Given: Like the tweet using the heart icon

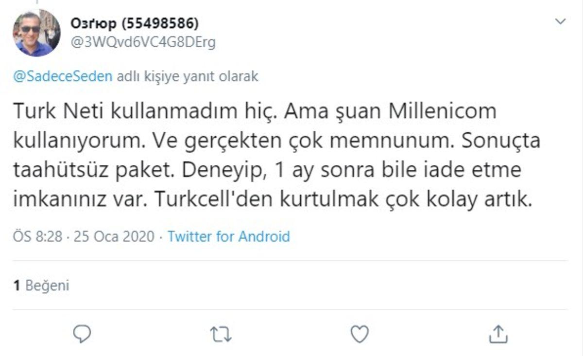Looking at the screenshot, I should click(x=359, y=334).
